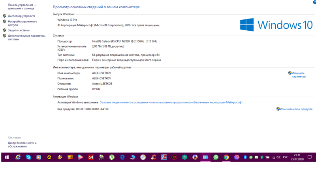Open the computer monitor taskbar icon
Image resolution: width=316 pixels, height=177 pixels.
click(x=133, y=157)
